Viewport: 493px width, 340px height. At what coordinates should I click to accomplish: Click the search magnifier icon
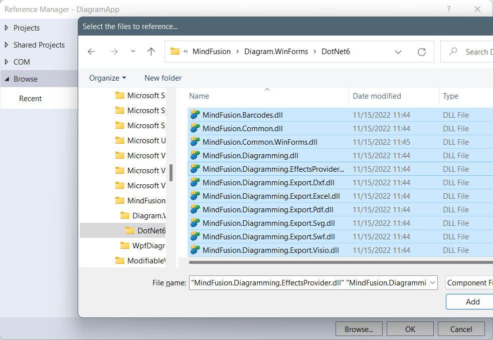[453, 51]
